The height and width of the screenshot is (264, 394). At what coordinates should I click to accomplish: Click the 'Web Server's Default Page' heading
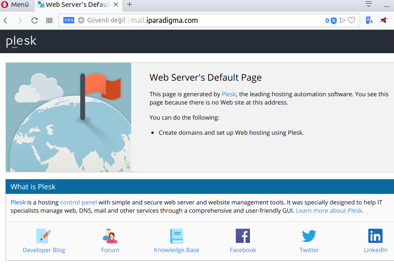(x=205, y=77)
